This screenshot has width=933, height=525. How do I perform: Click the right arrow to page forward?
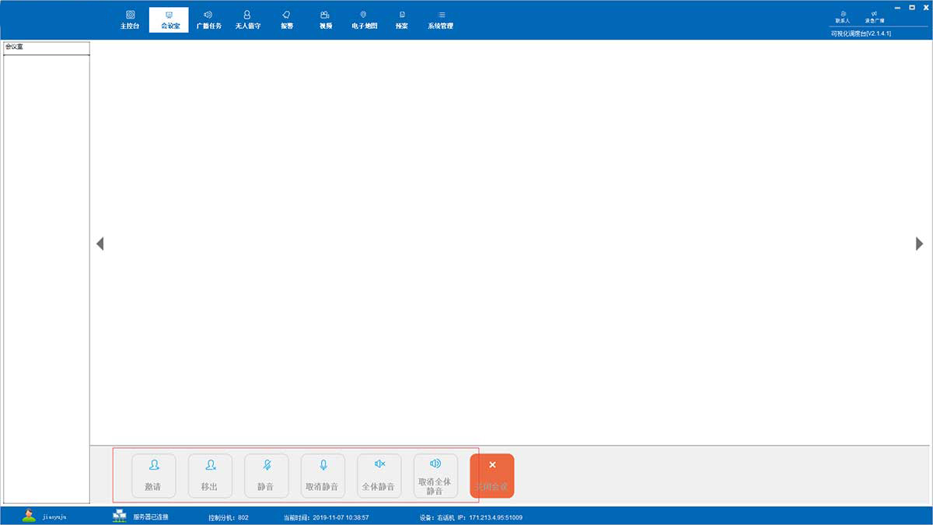tap(919, 243)
